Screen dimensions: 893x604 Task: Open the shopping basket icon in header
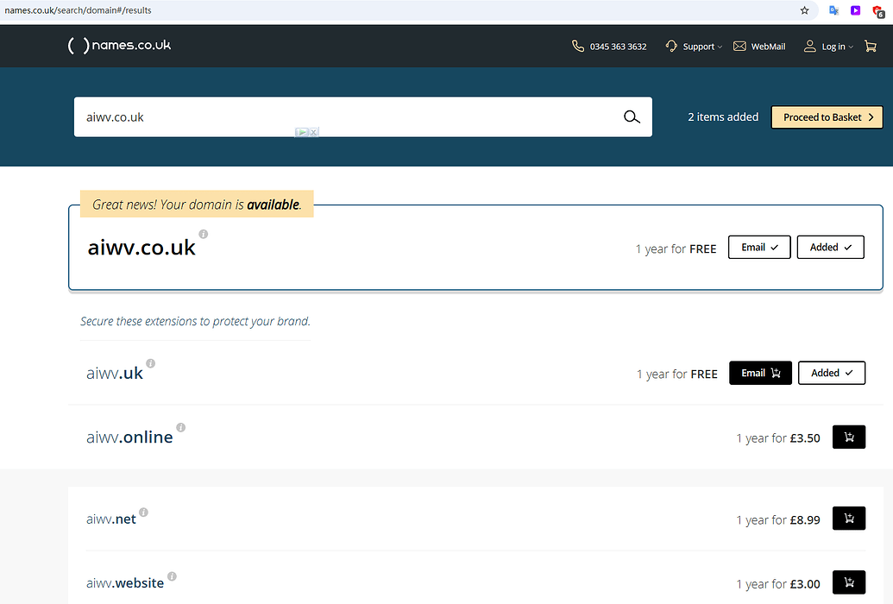870,47
